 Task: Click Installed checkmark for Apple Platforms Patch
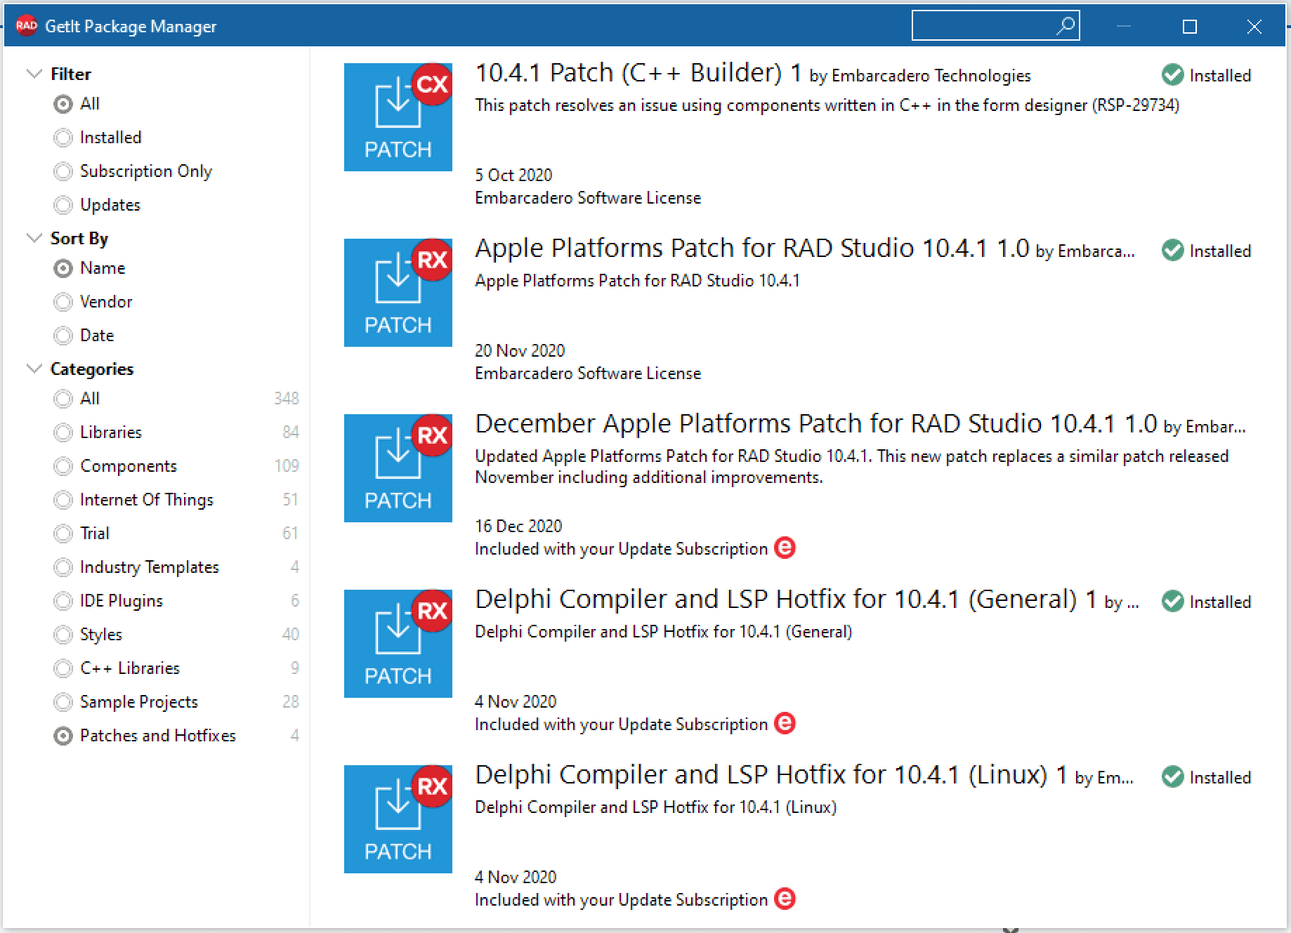click(x=1172, y=250)
